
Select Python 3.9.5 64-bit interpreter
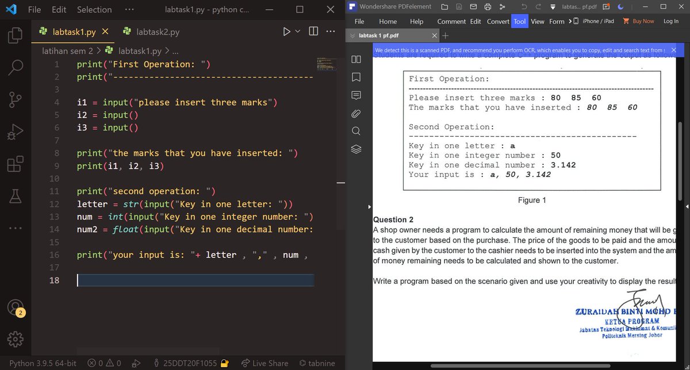click(43, 363)
